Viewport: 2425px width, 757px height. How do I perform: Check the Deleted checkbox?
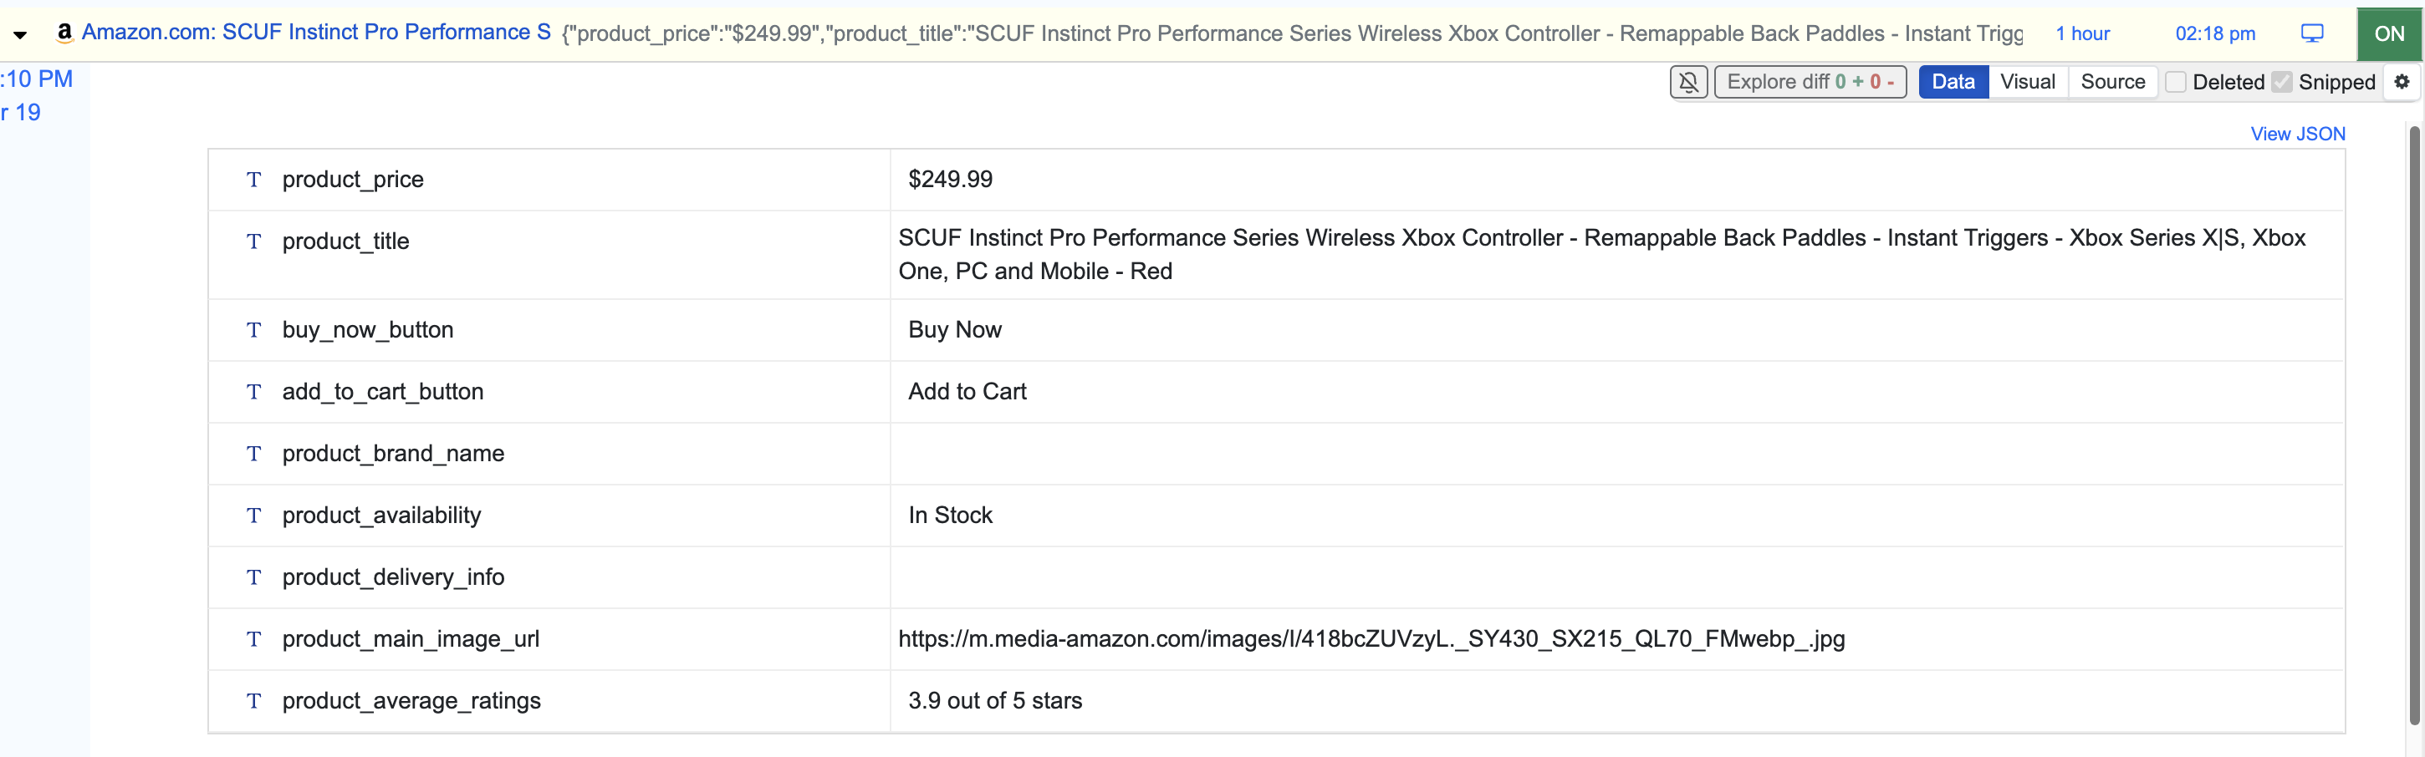[x=2176, y=82]
